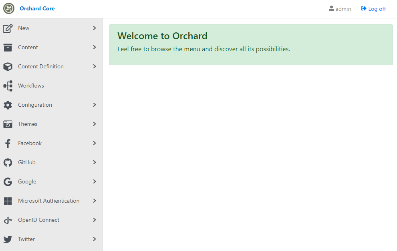This screenshot has width=397, height=251.
Task: Select the Google menu label
Action: point(27,182)
